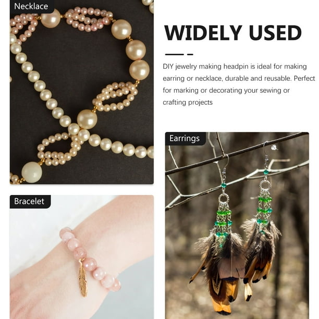Click the Necklace label tag
The width and height of the screenshot is (319, 319).
[x=32, y=6]
